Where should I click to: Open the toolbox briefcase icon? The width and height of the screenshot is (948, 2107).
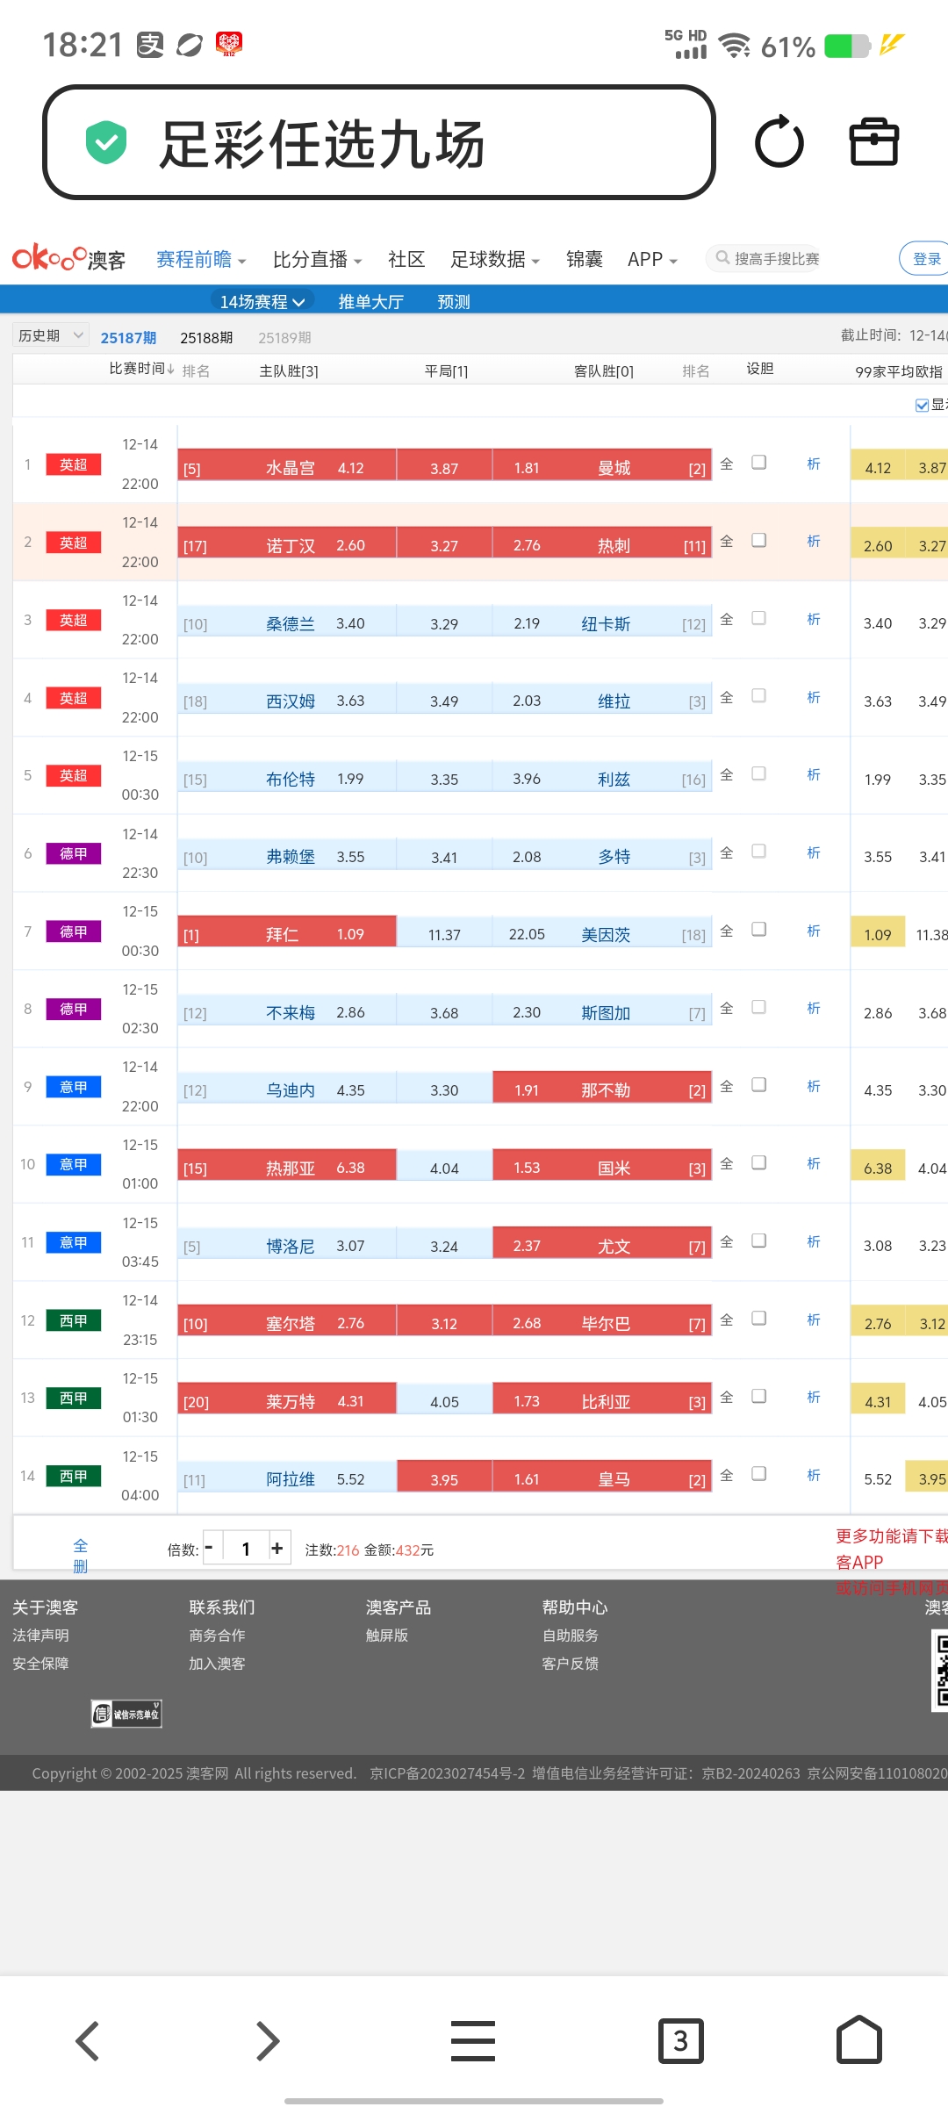(x=873, y=142)
